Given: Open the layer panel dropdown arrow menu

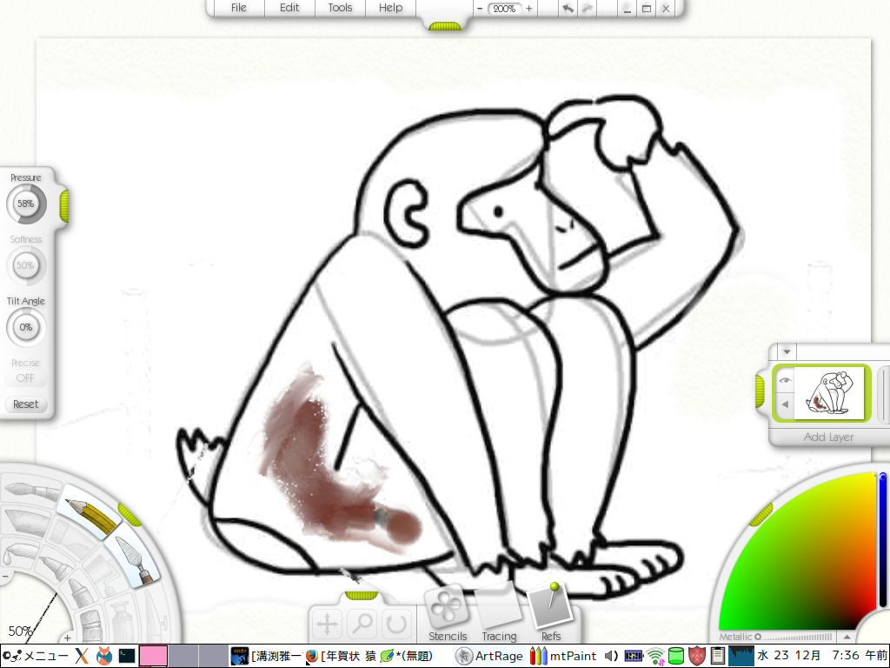Looking at the screenshot, I should [787, 351].
